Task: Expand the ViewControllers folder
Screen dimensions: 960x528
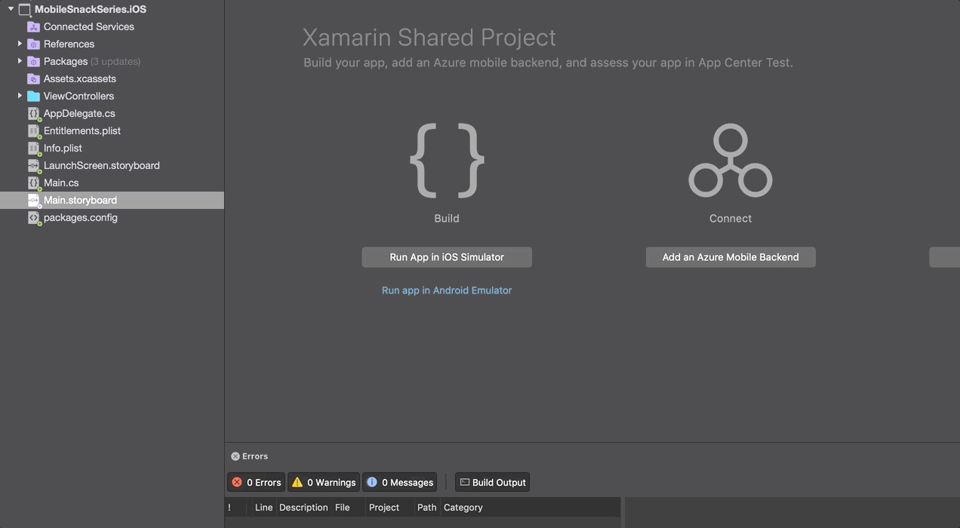Action: point(20,96)
